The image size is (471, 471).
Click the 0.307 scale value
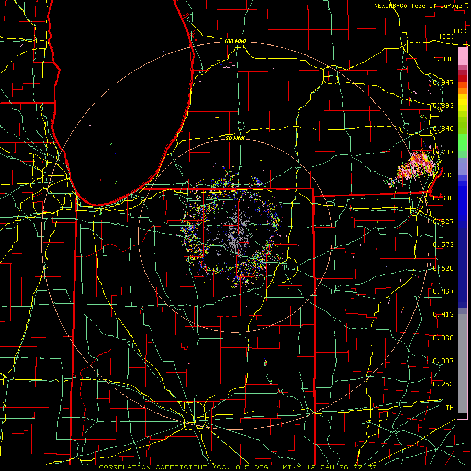click(x=443, y=361)
